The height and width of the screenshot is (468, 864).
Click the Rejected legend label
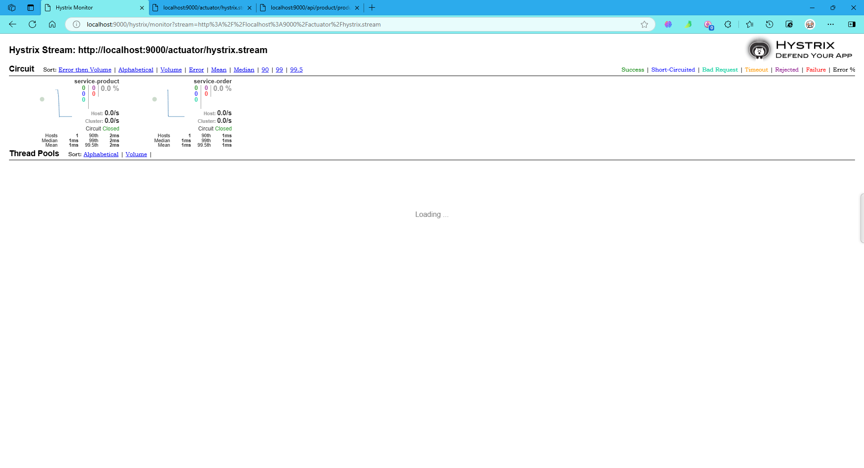787,70
